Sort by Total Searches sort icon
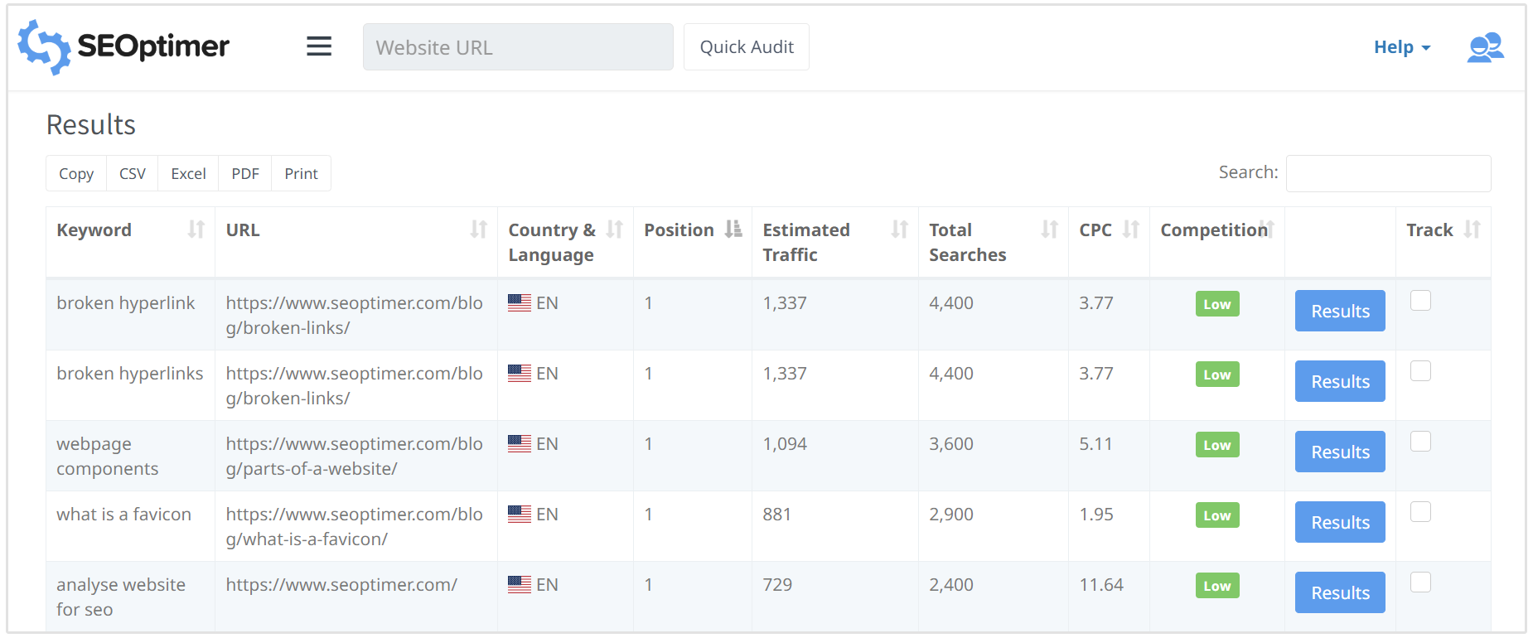The width and height of the screenshot is (1533, 638). pyautogui.click(x=1050, y=230)
